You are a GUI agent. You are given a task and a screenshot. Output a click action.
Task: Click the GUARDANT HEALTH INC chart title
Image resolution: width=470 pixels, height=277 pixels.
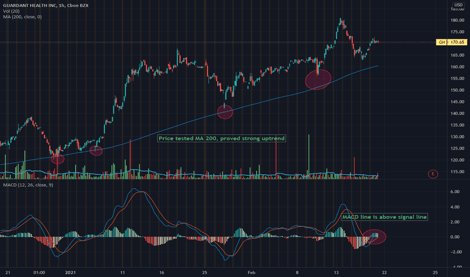(x=45, y=6)
